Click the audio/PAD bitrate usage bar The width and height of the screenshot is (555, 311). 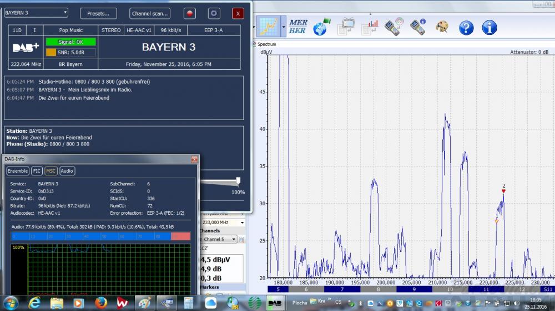100,236
